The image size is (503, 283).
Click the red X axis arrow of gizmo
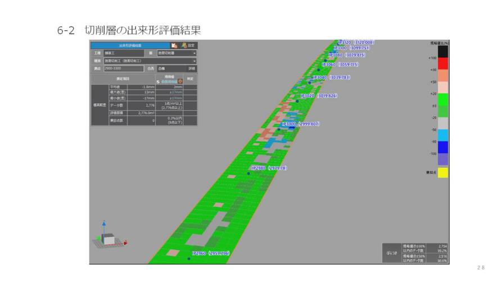tap(125, 243)
